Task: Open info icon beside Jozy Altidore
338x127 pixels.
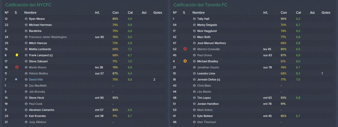Action: (x=26, y=122)
